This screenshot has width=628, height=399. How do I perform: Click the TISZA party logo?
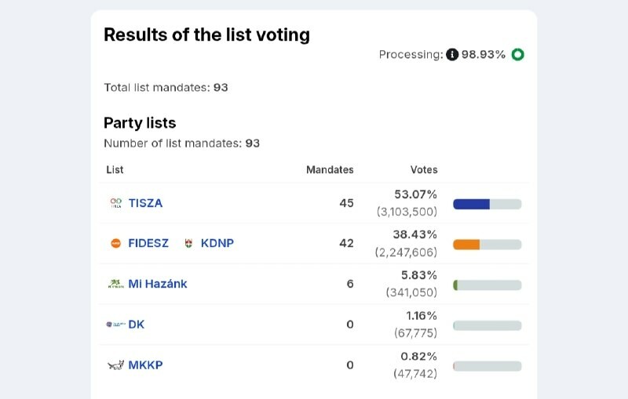[x=115, y=203]
